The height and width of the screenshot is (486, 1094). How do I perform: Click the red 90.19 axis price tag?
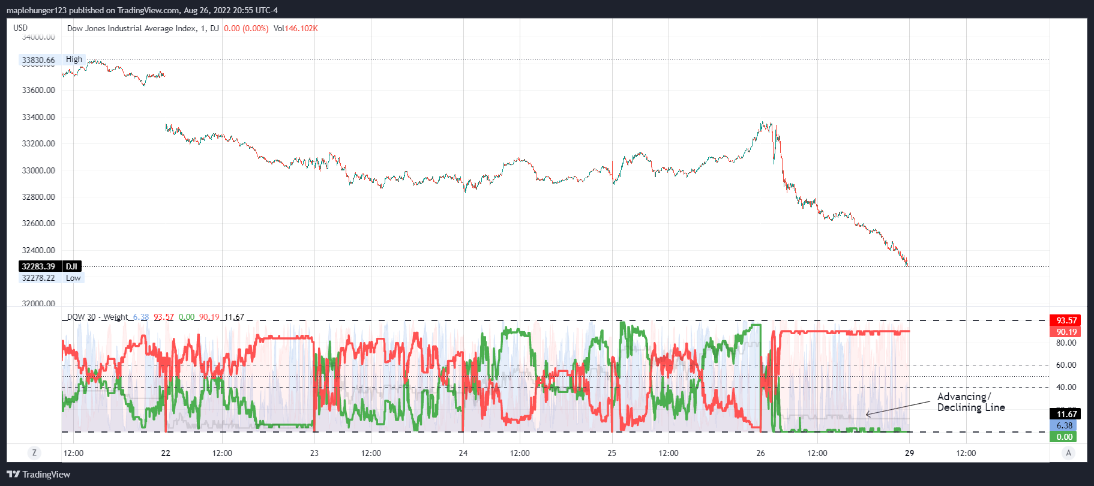pos(1065,332)
